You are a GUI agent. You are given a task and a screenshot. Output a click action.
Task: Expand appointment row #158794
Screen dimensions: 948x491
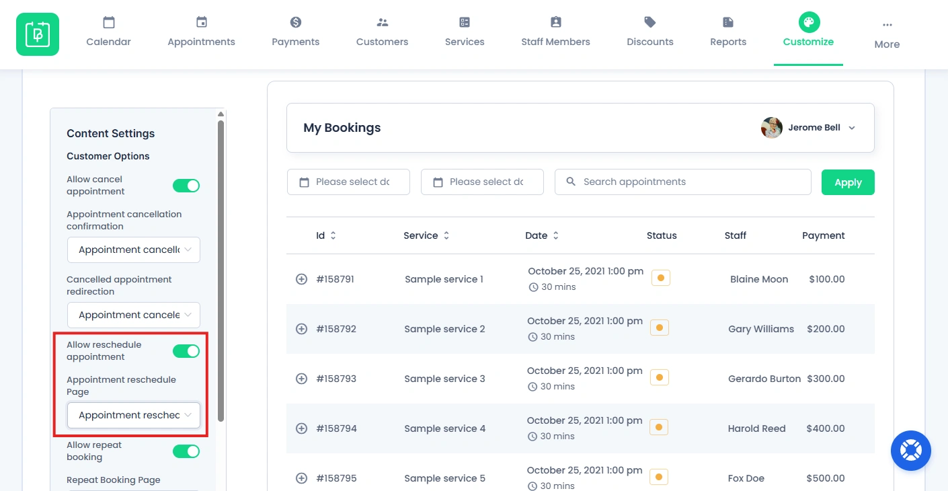click(302, 428)
